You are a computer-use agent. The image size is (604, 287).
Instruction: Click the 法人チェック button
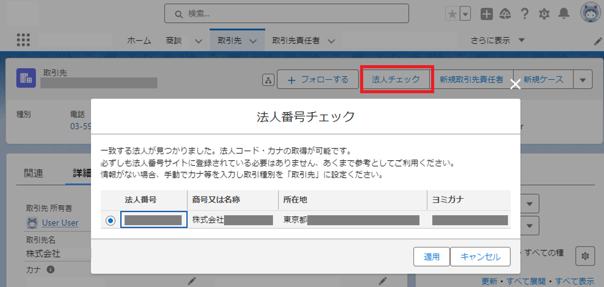(x=396, y=80)
